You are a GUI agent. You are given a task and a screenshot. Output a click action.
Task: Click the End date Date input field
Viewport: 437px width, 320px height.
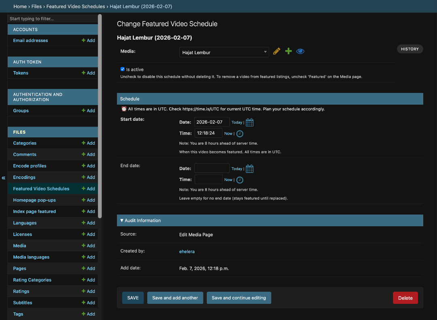pyautogui.click(x=212, y=168)
